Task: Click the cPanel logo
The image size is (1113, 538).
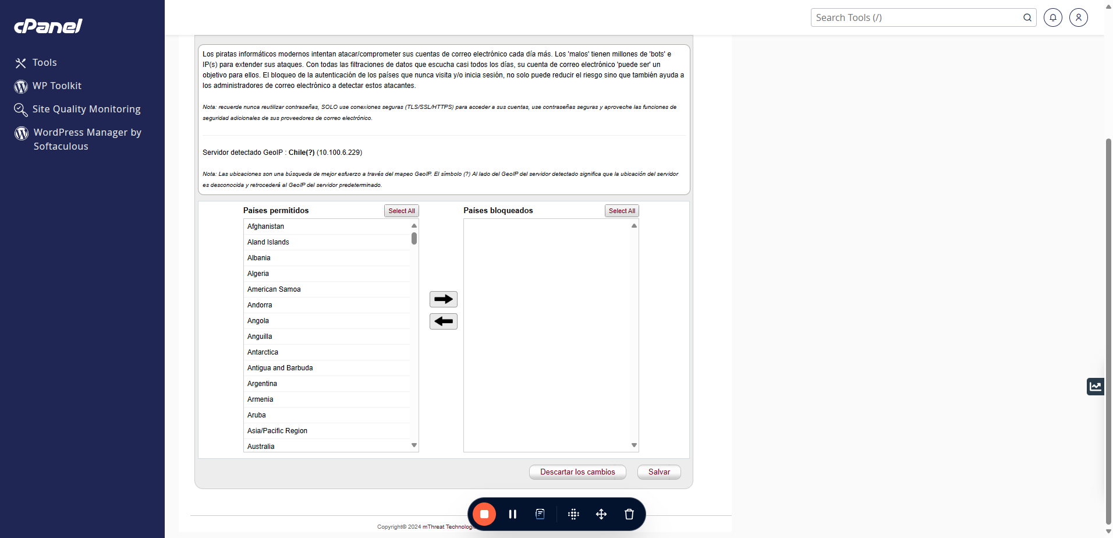Action: [48, 26]
